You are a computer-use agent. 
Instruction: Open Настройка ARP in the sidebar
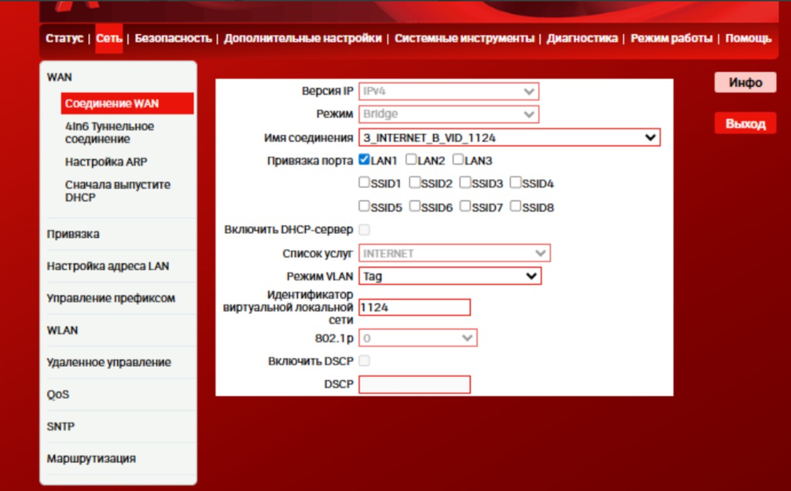106,162
